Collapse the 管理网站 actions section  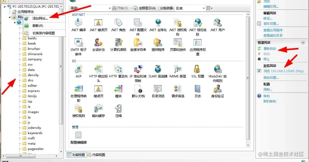pos(303,42)
